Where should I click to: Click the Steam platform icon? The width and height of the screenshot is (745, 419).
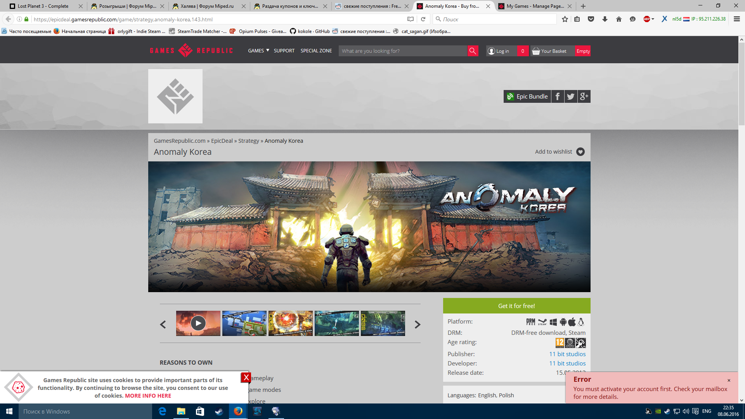pyautogui.click(x=542, y=322)
